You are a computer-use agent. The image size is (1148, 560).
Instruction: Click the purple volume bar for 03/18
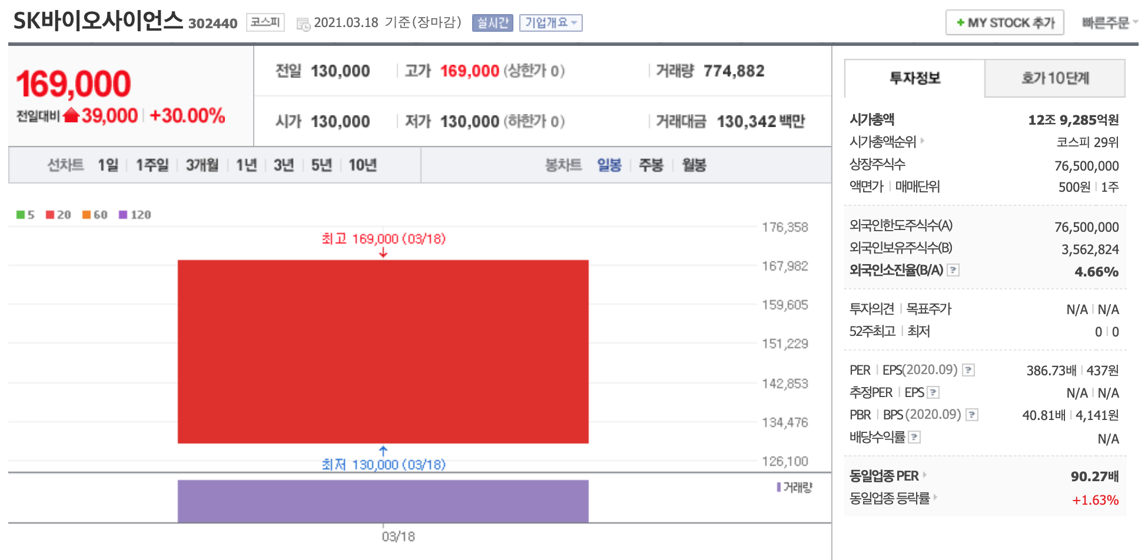(383, 501)
